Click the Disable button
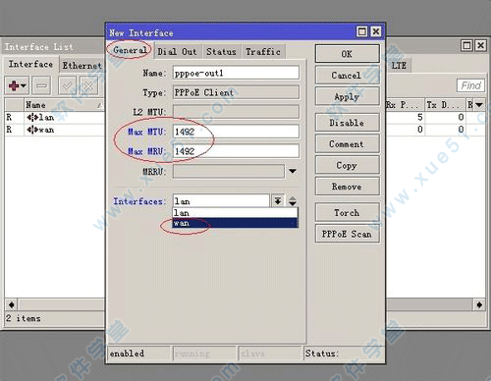Viewport: 491px width, 381px height. 347,123
